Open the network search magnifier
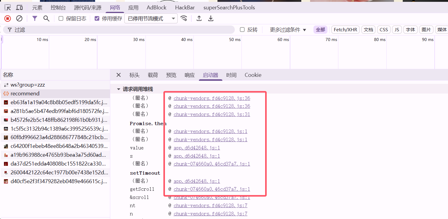448x219 pixels. tap(46, 19)
